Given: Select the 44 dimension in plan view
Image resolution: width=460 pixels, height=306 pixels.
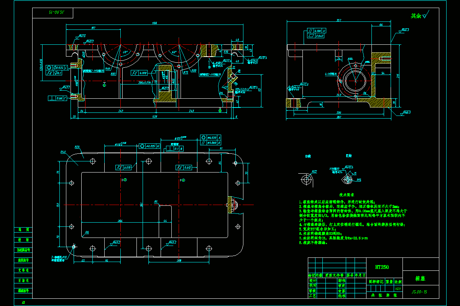Looking at the screenshot, I should point(165,221).
